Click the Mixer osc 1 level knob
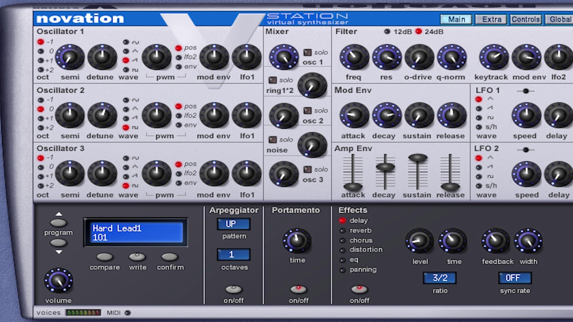This screenshot has height=322, width=573. click(284, 57)
